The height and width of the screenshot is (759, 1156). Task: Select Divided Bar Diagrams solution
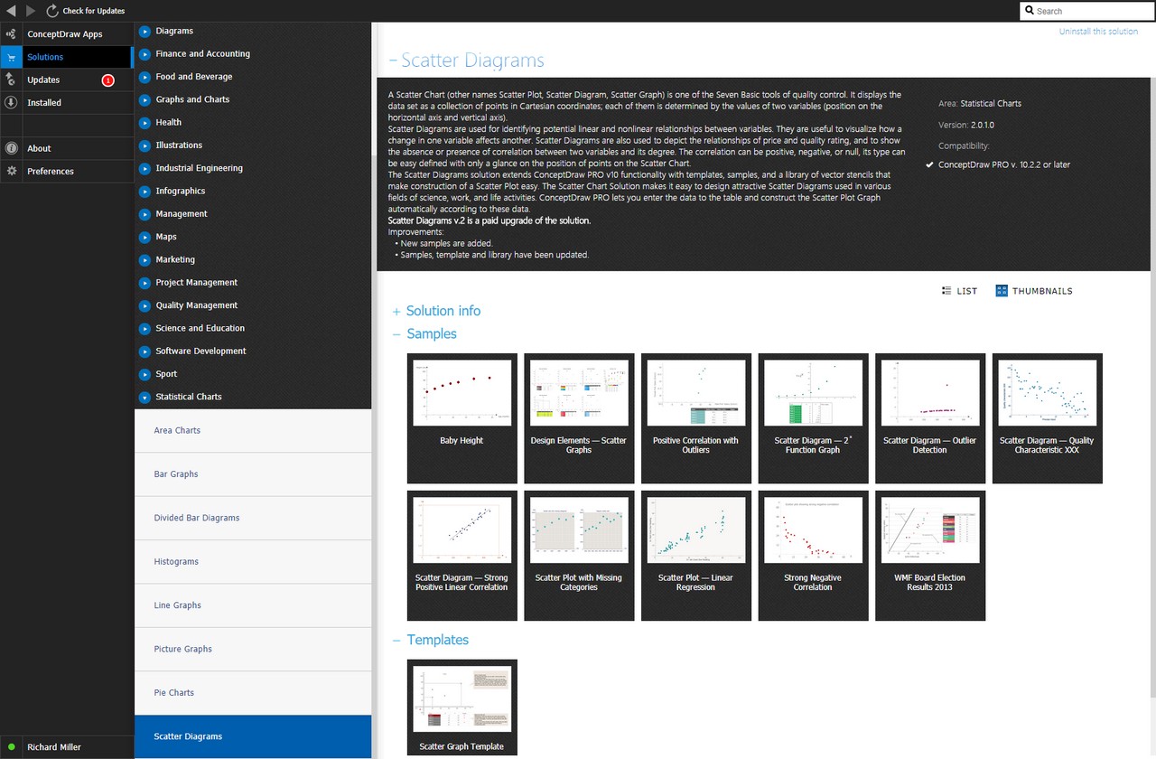pyautogui.click(x=253, y=519)
